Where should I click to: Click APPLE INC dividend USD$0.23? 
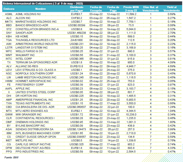pos(77,89)
